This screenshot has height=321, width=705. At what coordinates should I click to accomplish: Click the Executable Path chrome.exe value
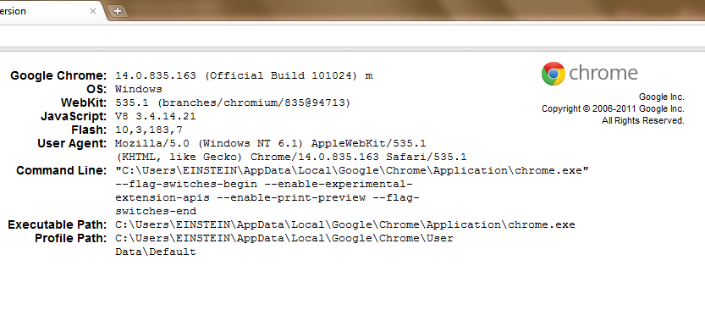click(x=344, y=224)
